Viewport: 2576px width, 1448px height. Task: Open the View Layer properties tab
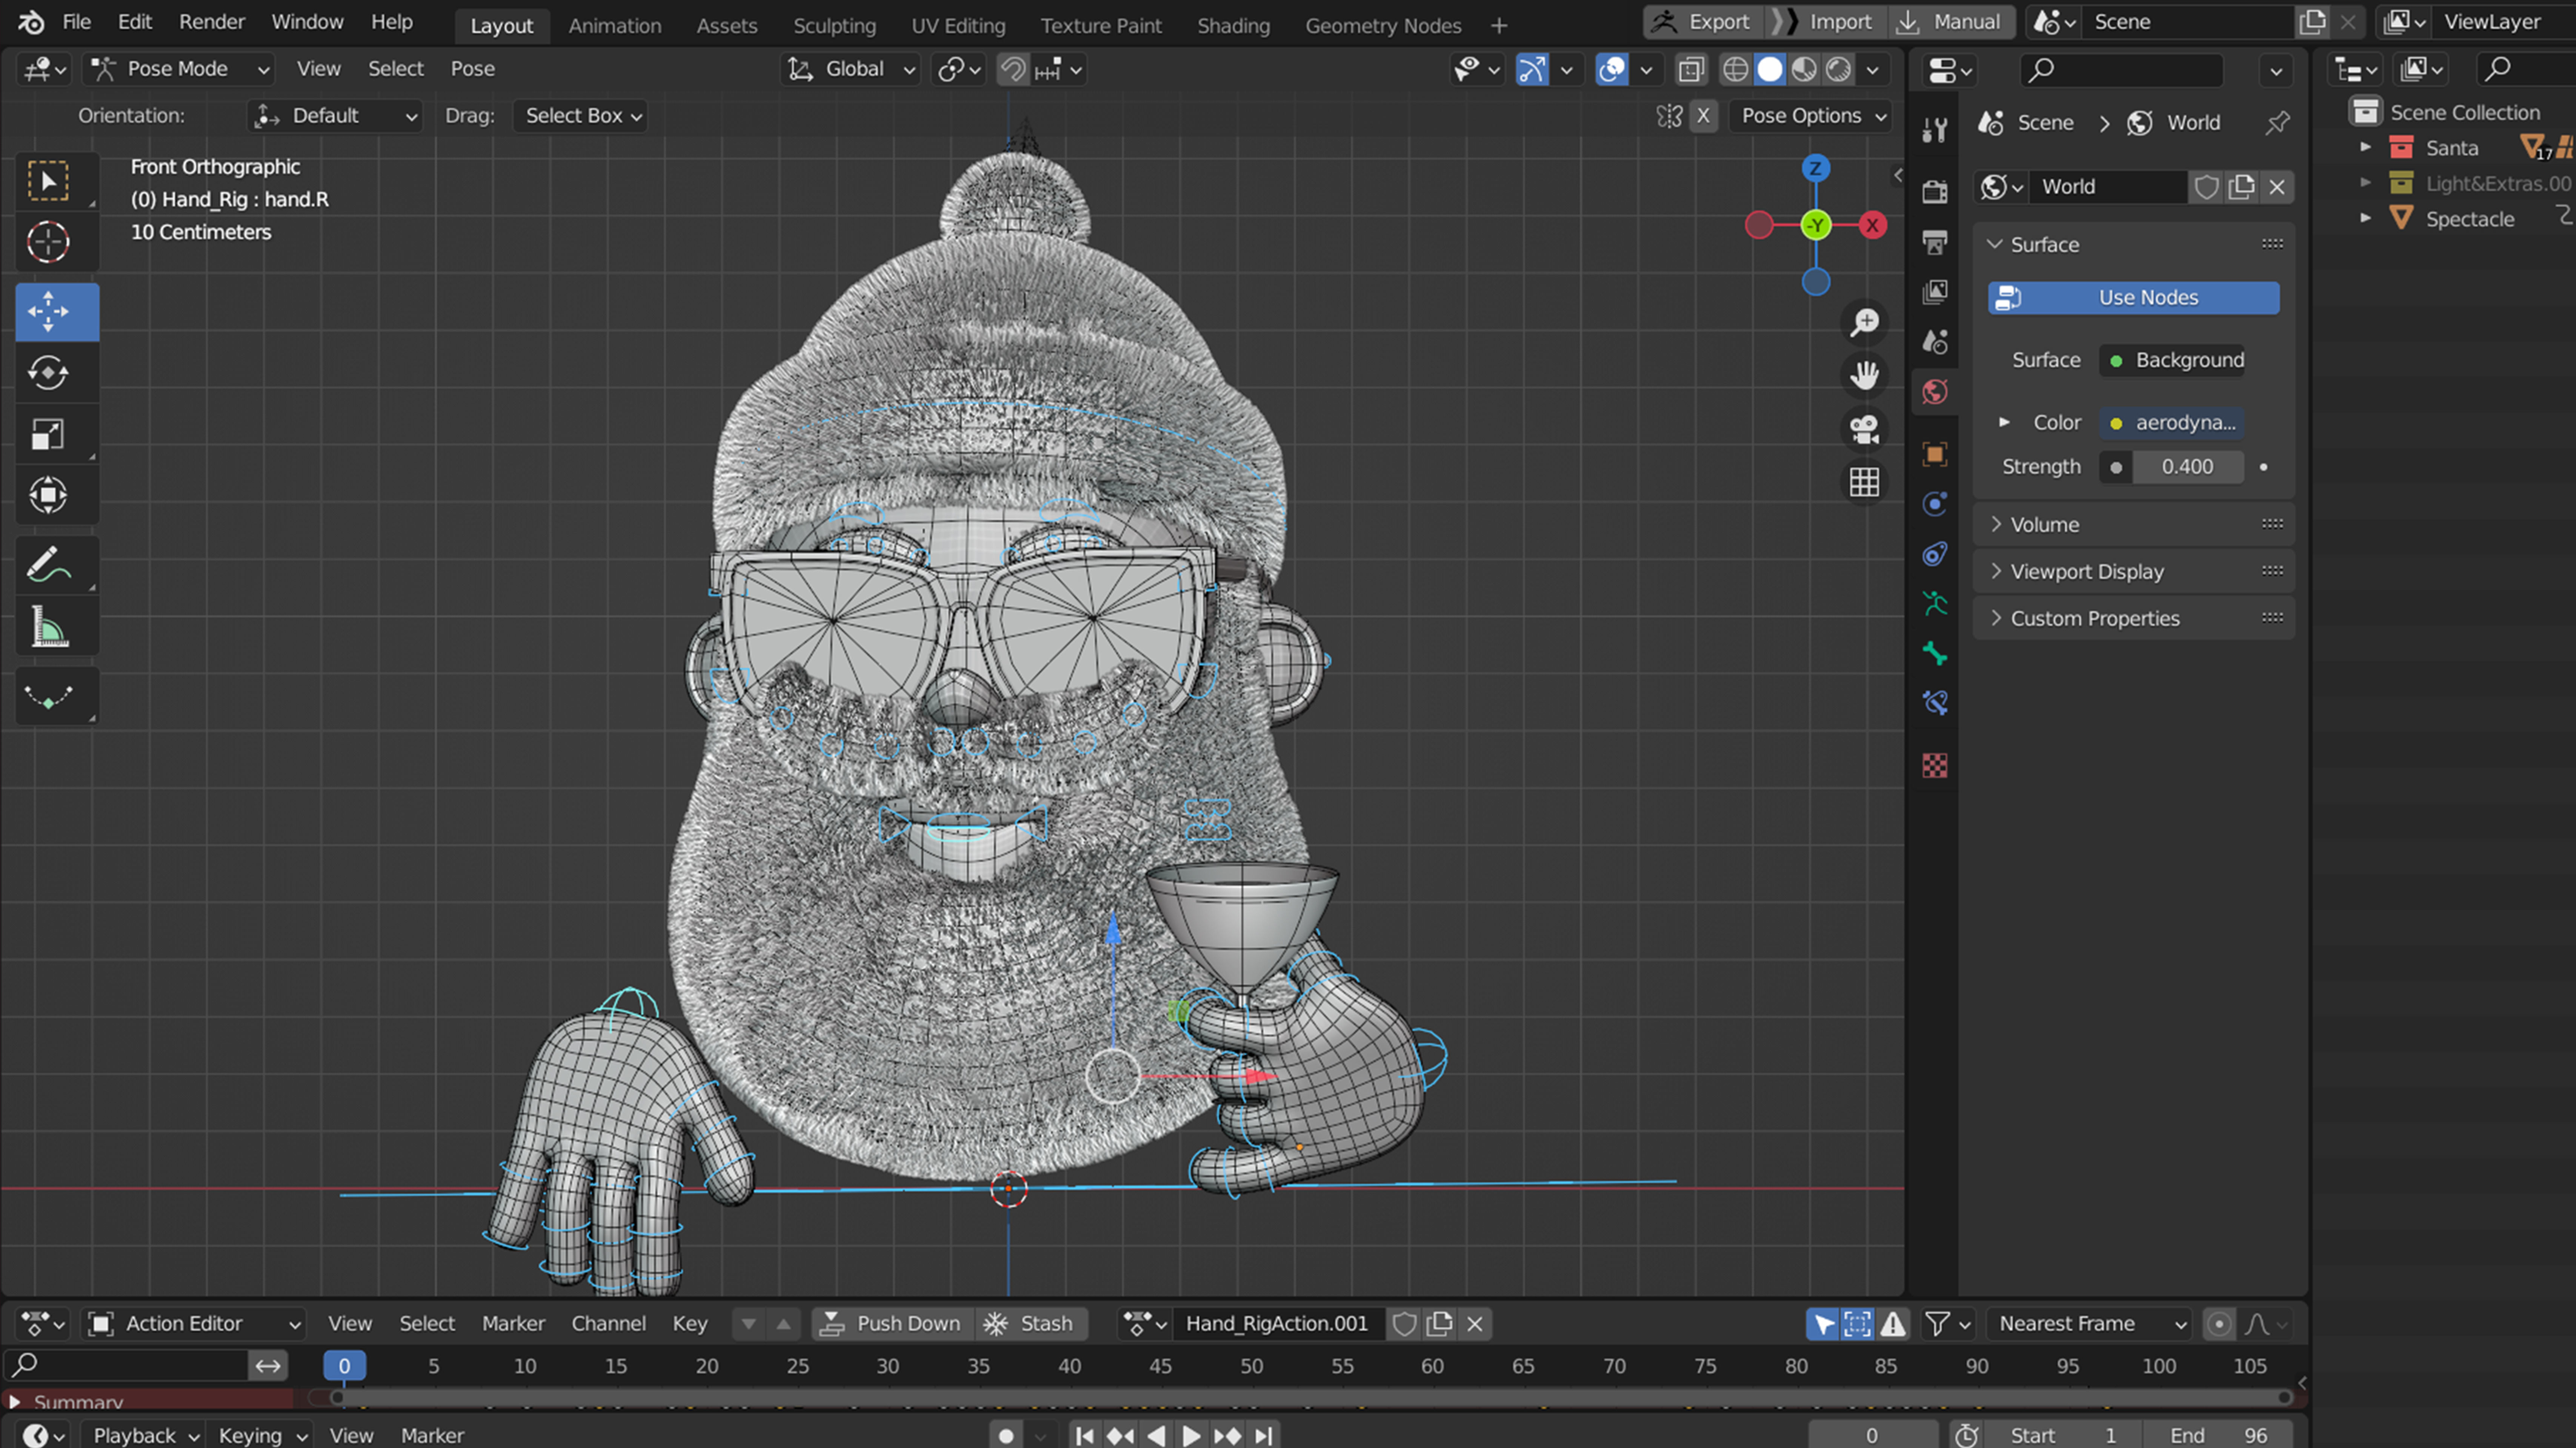pyautogui.click(x=1934, y=292)
